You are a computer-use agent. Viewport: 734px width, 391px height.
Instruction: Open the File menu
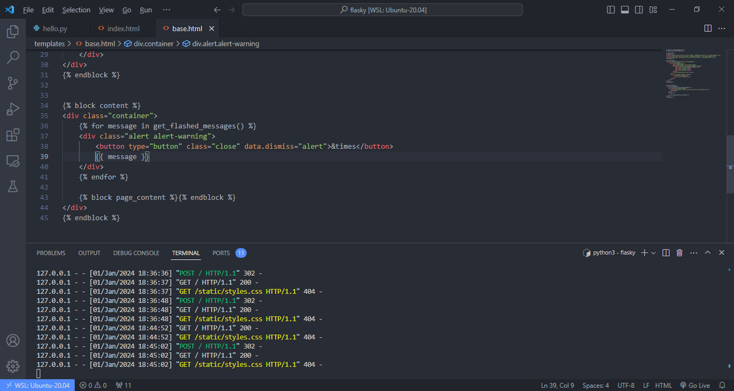(28, 9)
